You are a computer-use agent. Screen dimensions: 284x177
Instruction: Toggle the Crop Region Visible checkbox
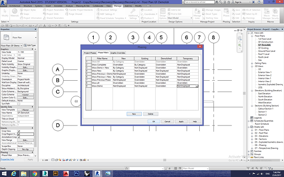point(19,134)
